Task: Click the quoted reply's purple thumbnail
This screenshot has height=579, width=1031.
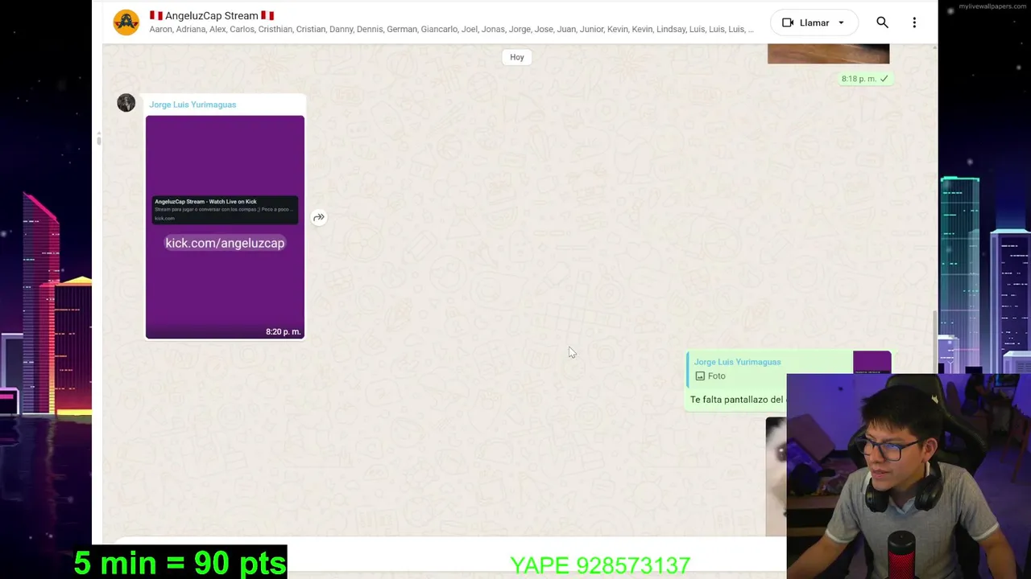Action: click(872, 363)
